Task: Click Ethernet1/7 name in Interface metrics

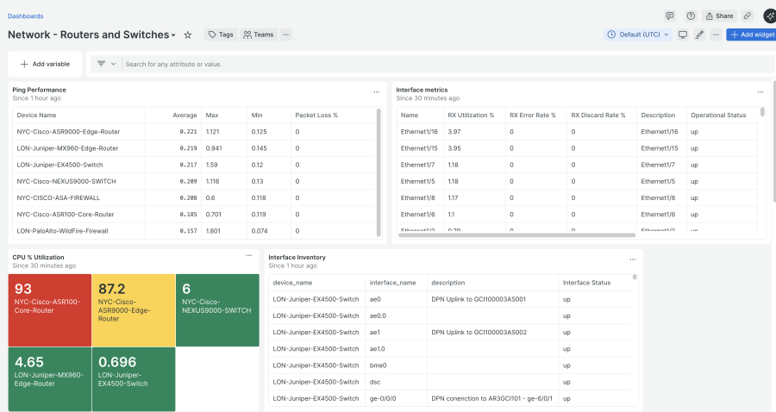Action: pyautogui.click(x=417, y=165)
